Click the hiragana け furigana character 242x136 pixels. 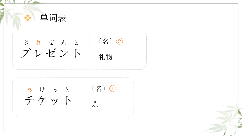42,90
